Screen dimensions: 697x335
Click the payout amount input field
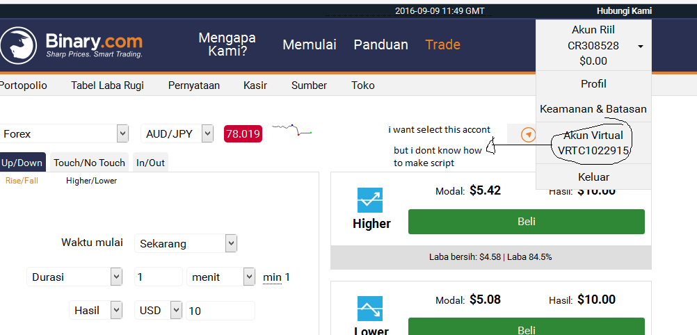point(221,311)
